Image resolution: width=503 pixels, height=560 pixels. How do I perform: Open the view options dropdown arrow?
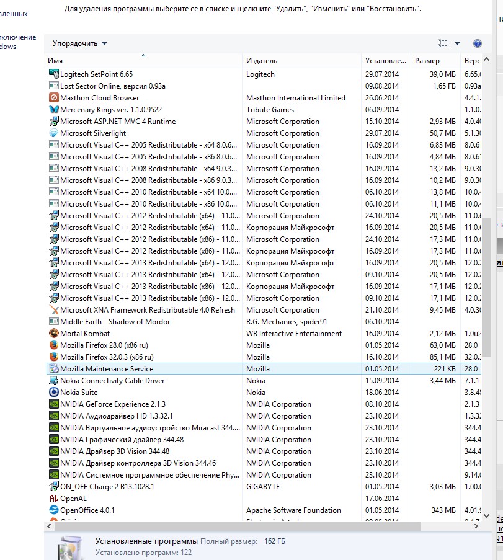click(x=457, y=43)
